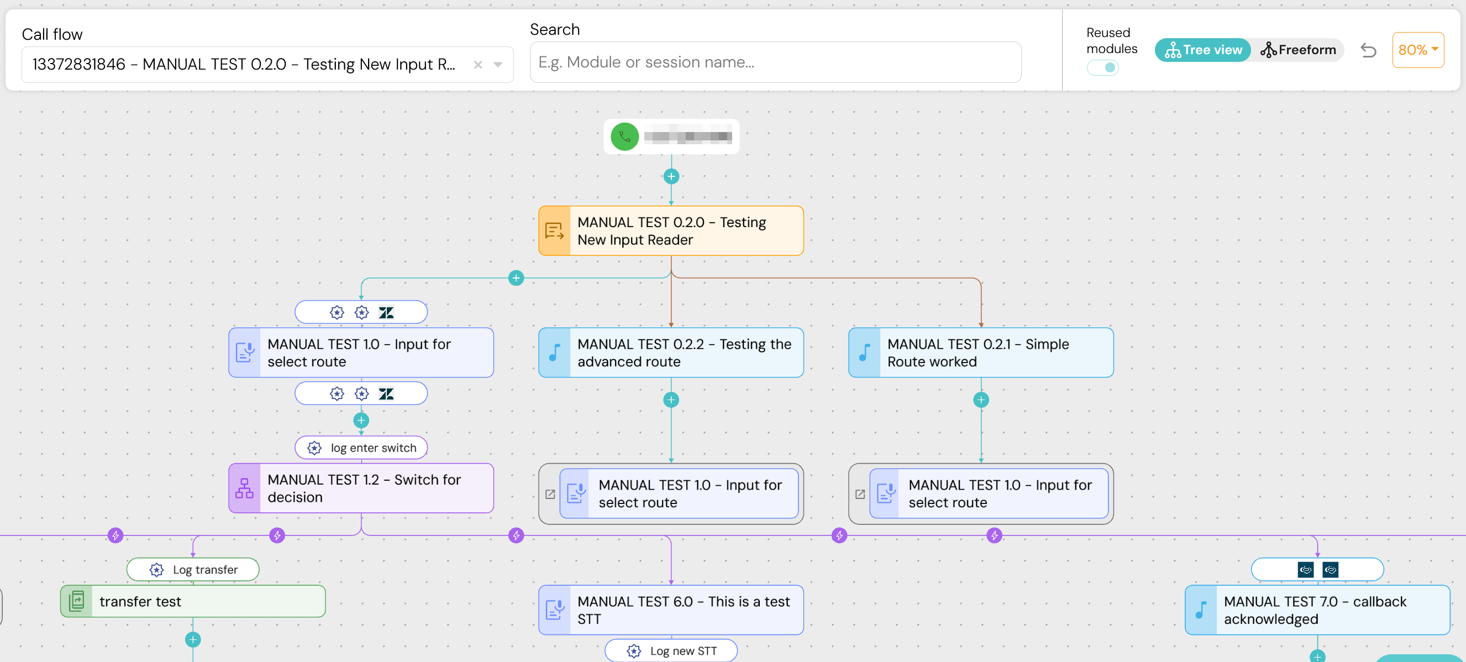Click the Search modules input field

[775, 62]
